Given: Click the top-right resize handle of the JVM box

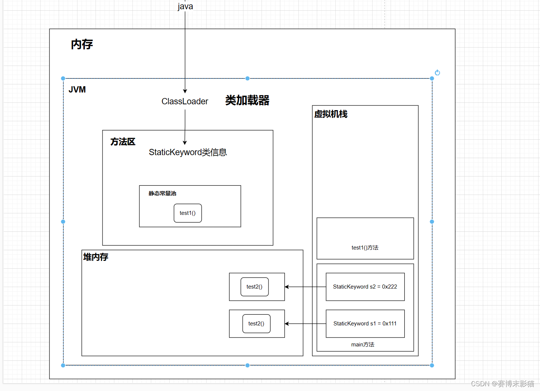Looking at the screenshot, I should click(x=432, y=78).
